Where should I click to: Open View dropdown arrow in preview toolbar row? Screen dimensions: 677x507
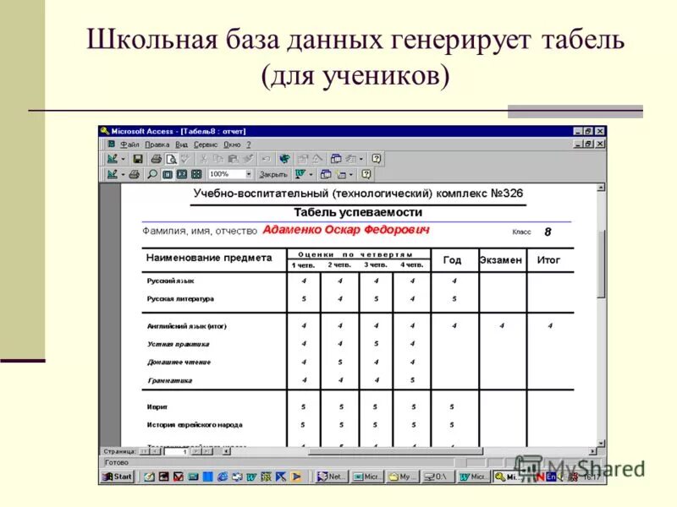point(123,174)
